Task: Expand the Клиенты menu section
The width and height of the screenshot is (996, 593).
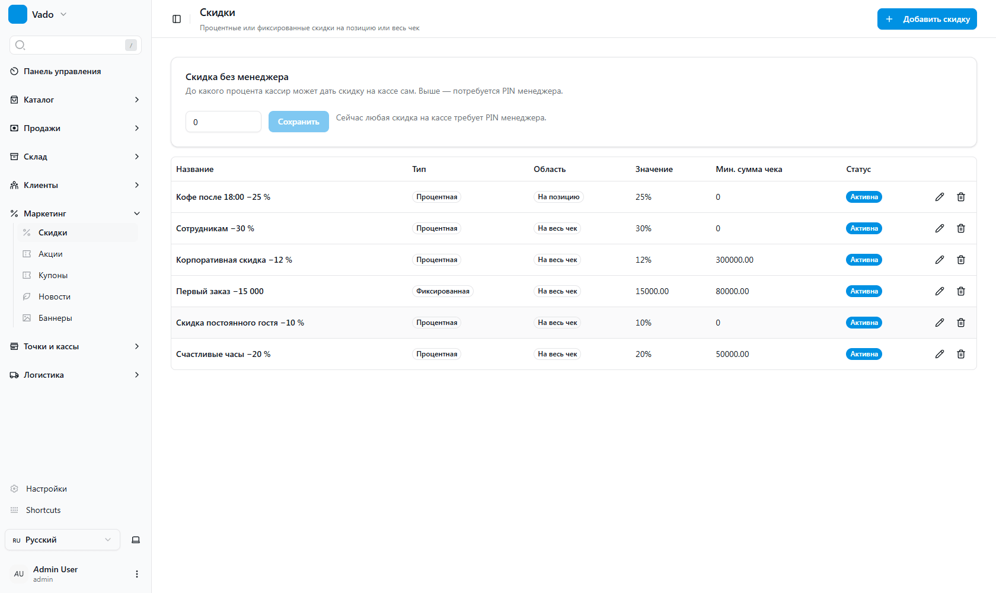Action: click(x=76, y=185)
